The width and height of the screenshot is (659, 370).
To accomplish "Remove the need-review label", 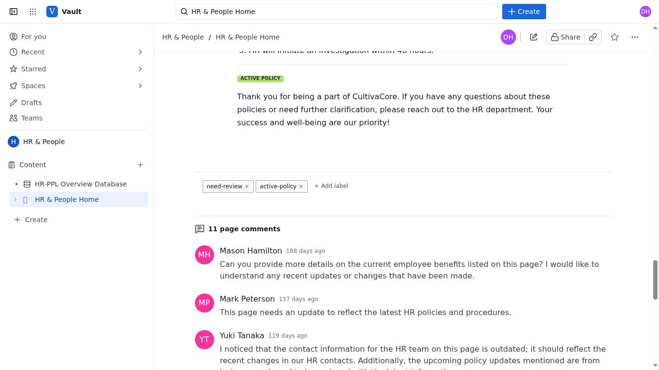I will coord(247,186).
